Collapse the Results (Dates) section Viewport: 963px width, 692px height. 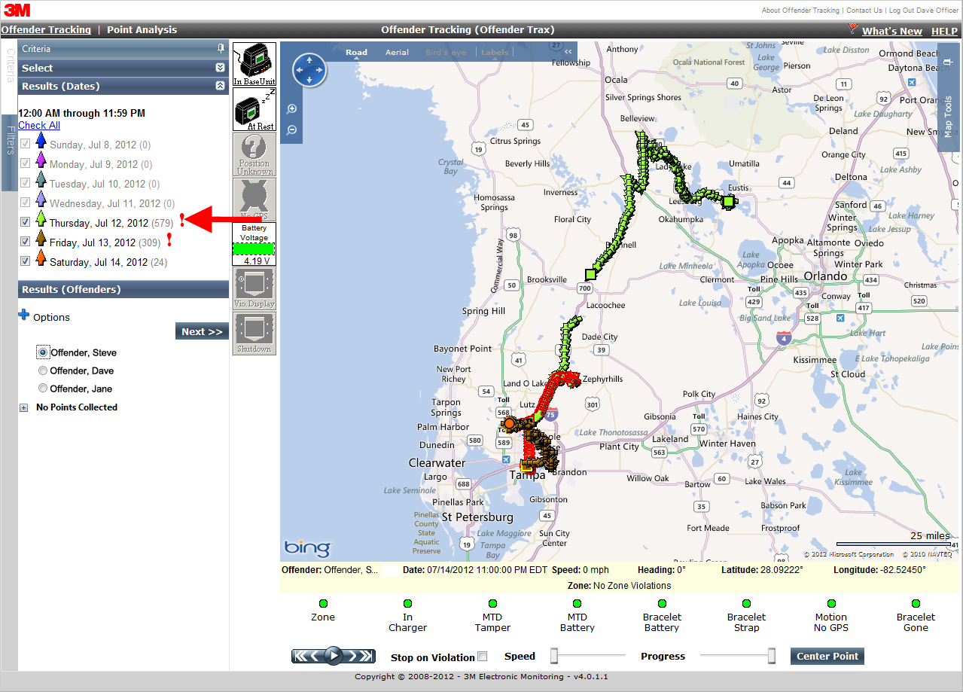[x=220, y=86]
